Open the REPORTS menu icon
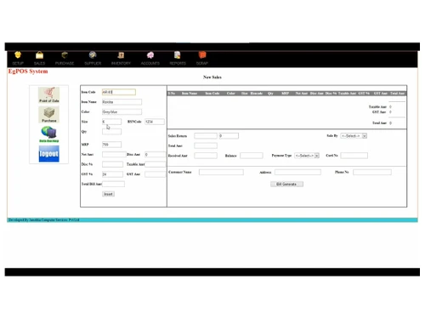 [x=178, y=55]
